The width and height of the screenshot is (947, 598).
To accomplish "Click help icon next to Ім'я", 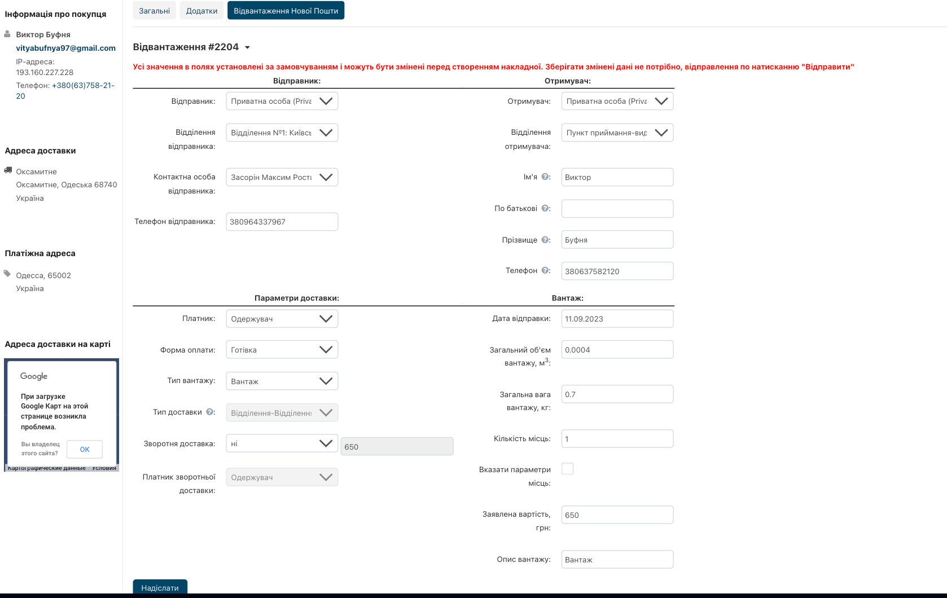I will point(545,177).
